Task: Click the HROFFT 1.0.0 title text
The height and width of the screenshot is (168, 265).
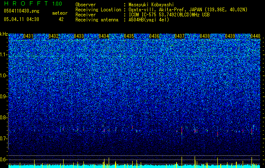Action: (x=33, y=3)
